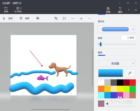Activate the 裁剪 crop tool
The height and width of the screenshot is (111, 140).
[x=25, y=18]
